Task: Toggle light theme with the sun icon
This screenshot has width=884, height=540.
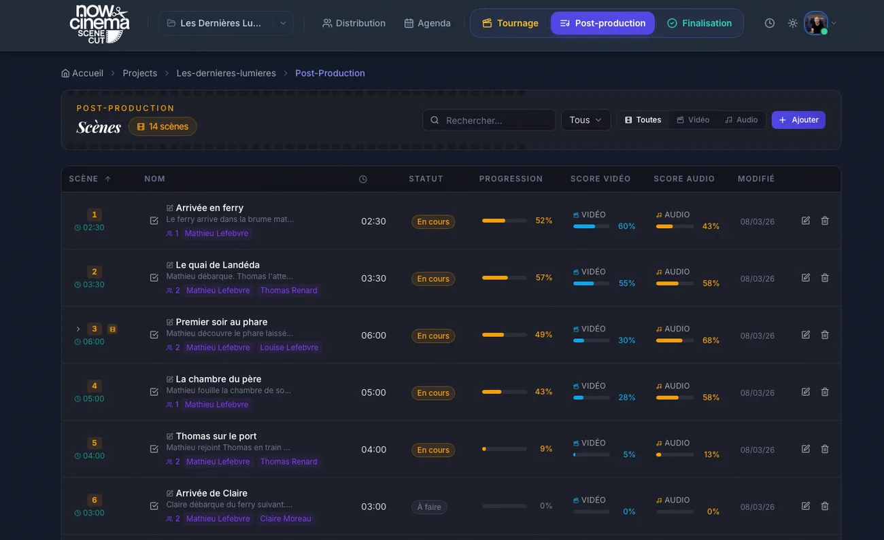Action: point(793,23)
